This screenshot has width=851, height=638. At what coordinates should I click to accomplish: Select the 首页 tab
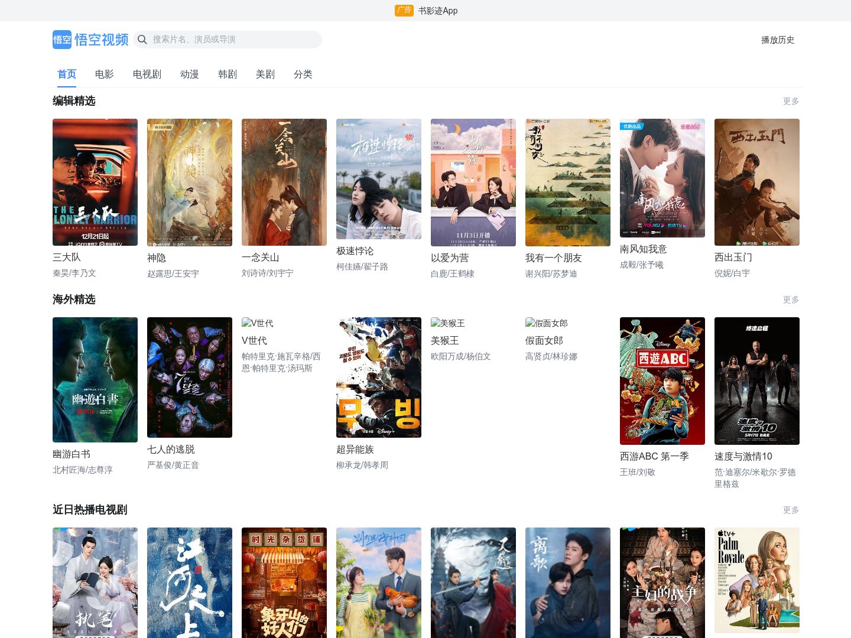coord(67,74)
